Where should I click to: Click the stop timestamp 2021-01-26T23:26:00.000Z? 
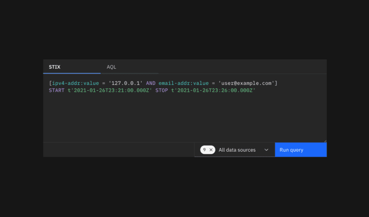coord(213,90)
